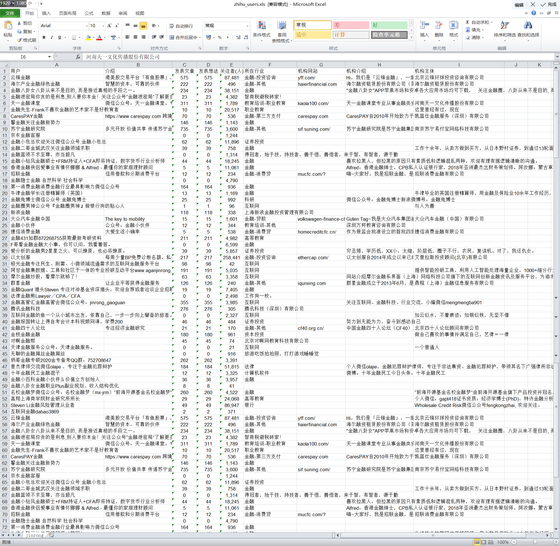Select column F header

270,65
